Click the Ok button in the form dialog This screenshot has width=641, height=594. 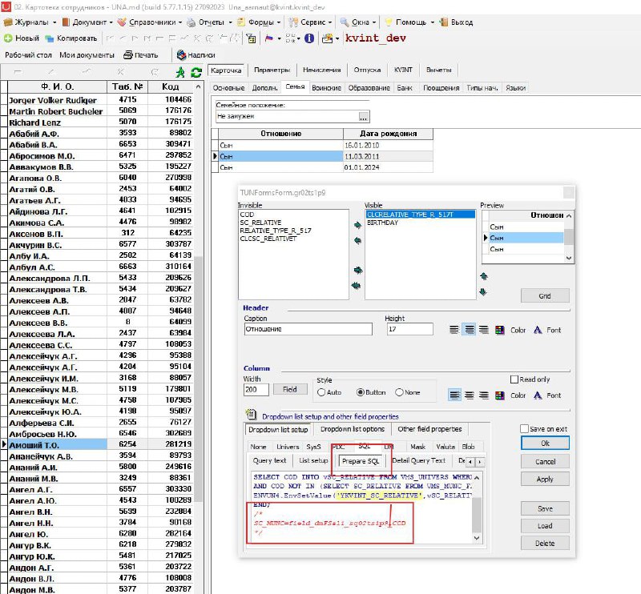click(545, 443)
